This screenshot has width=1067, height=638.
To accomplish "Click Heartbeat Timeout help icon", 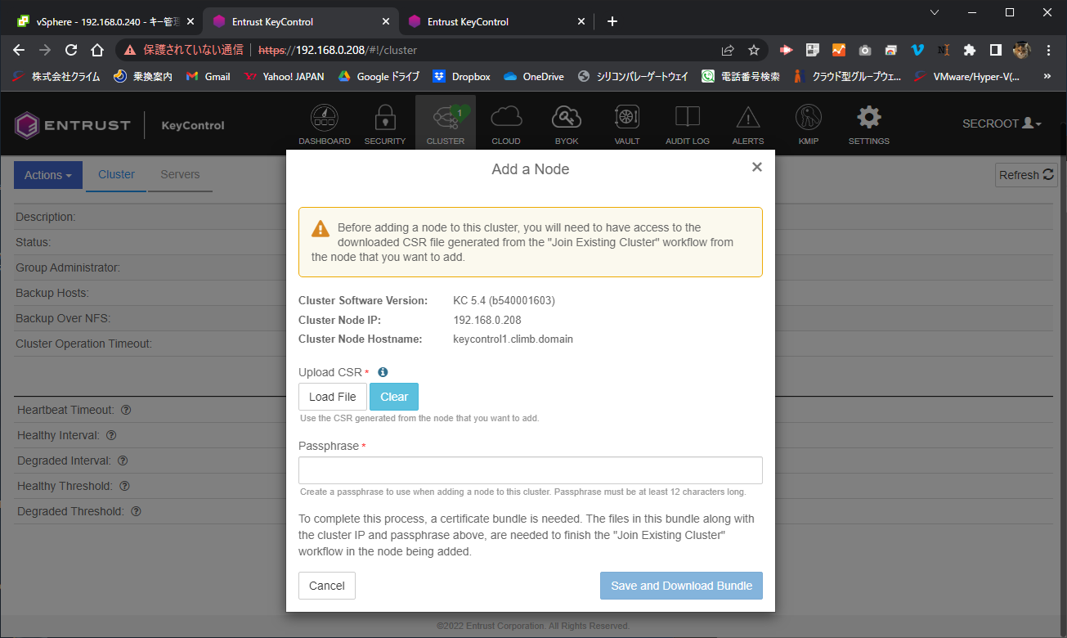I will click(127, 410).
